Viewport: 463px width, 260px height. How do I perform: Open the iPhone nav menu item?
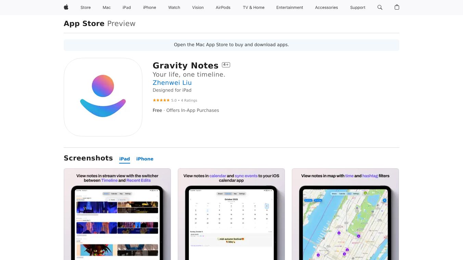[150, 8]
